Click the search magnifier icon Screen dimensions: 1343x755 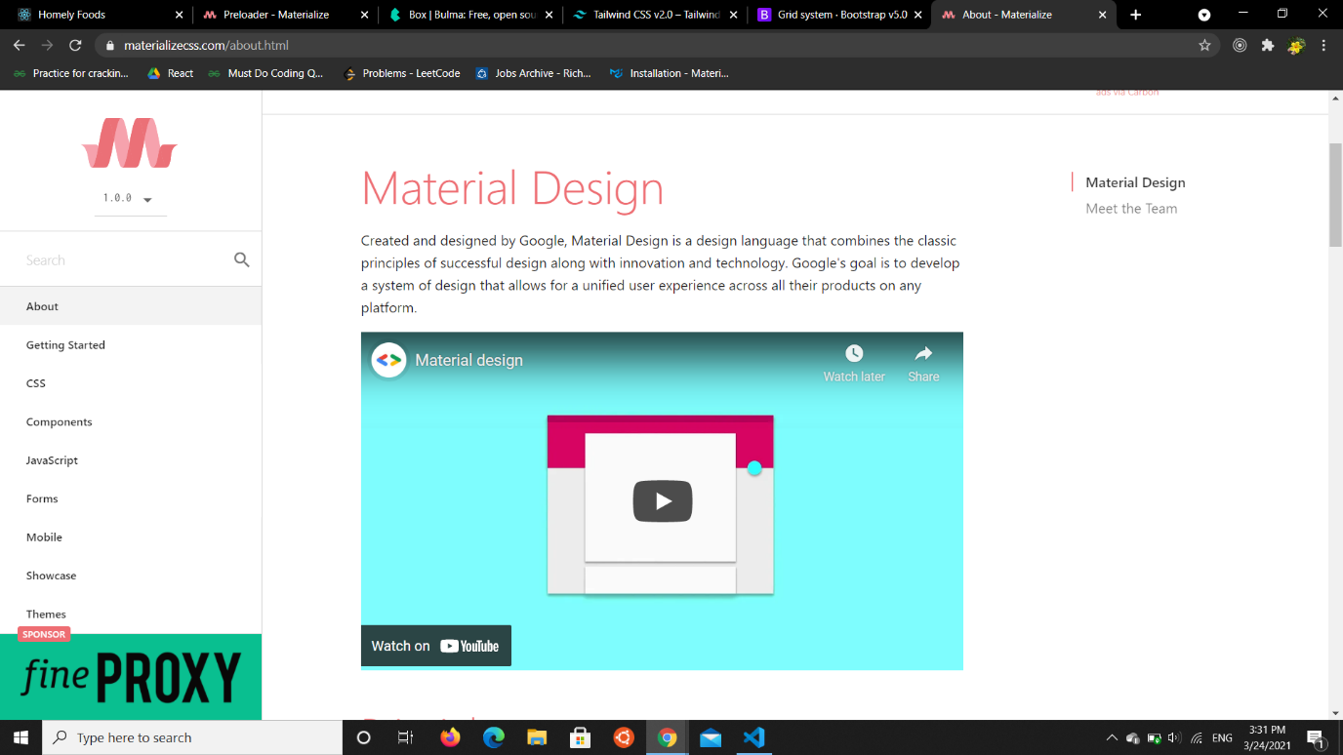(242, 259)
